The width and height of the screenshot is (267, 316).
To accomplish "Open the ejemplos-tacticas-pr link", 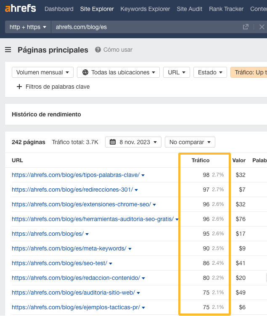I will point(76,307).
